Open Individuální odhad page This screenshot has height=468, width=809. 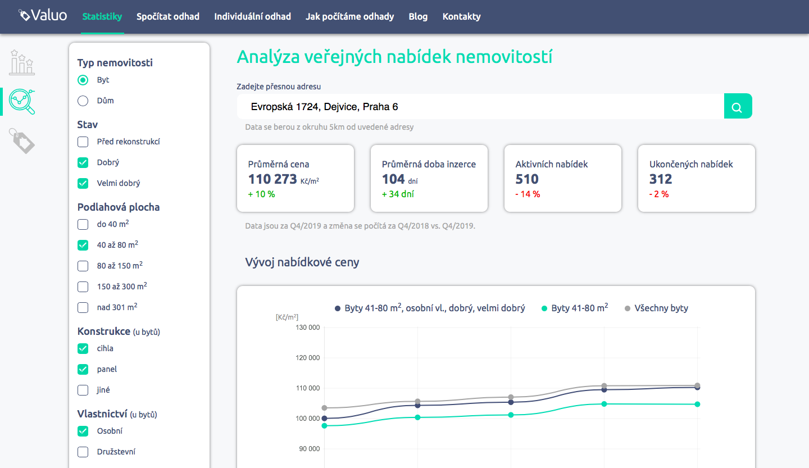[253, 16]
